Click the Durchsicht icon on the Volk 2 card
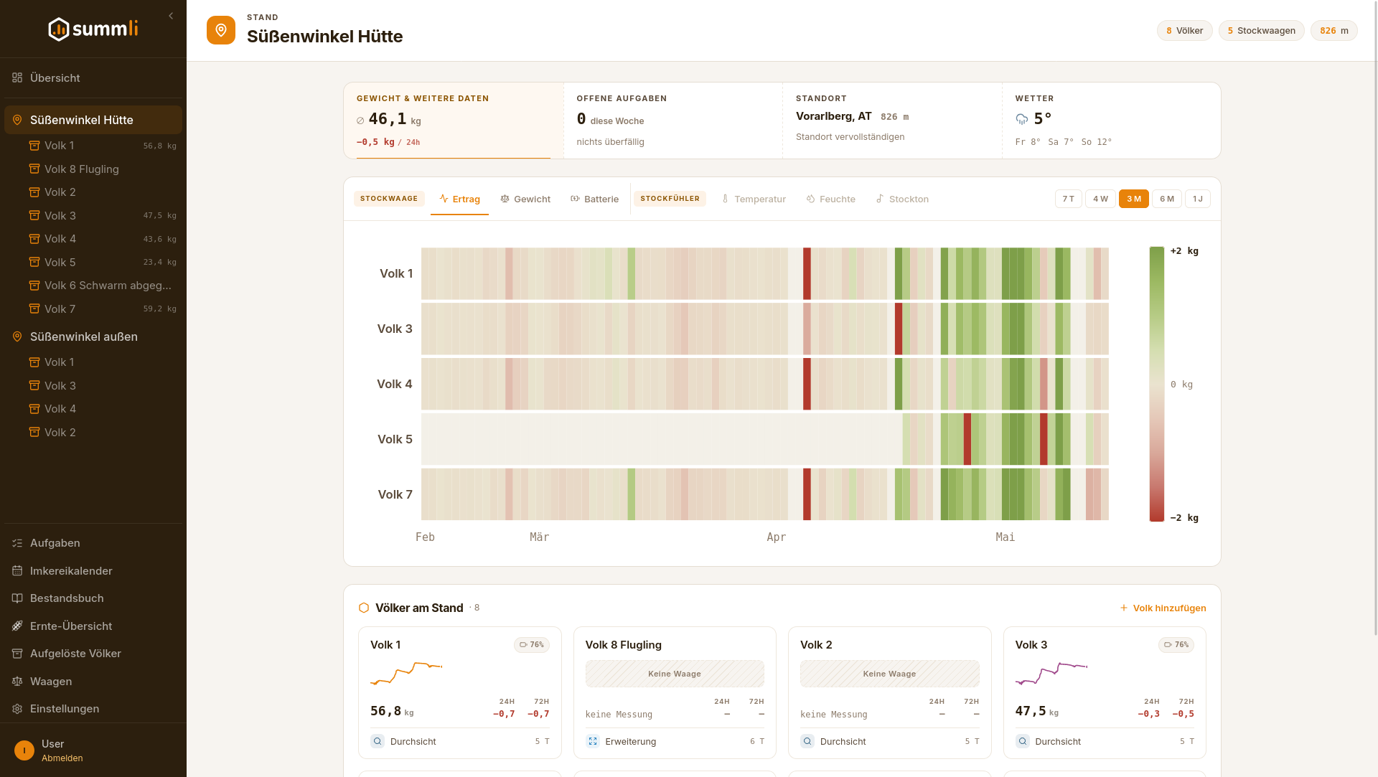This screenshot has height=777, width=1378. coord(807,741)
